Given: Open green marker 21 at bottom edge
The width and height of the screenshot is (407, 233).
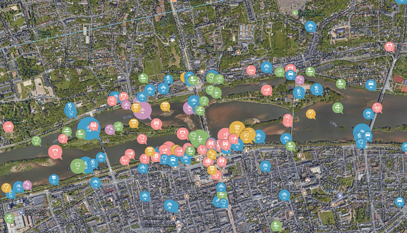Looking at the screenshot, I should tap(276, 226).
